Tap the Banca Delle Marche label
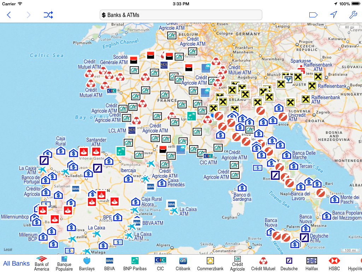The image size is (362, 272). tap(304, 155)
